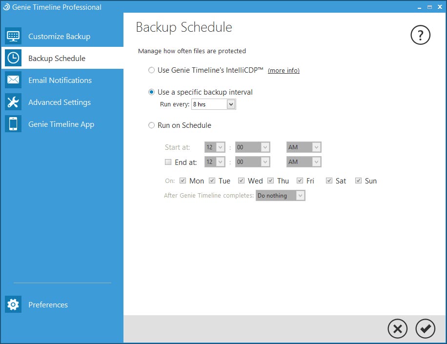Image resolution: width=447 pixels, height=344 pixels.
Task: Go to Email Notifications settings
Action: pos(62,80)
